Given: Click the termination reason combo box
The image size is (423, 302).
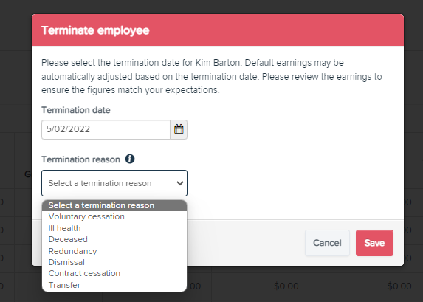Looking at the screenshot, I should coord(114,183).
